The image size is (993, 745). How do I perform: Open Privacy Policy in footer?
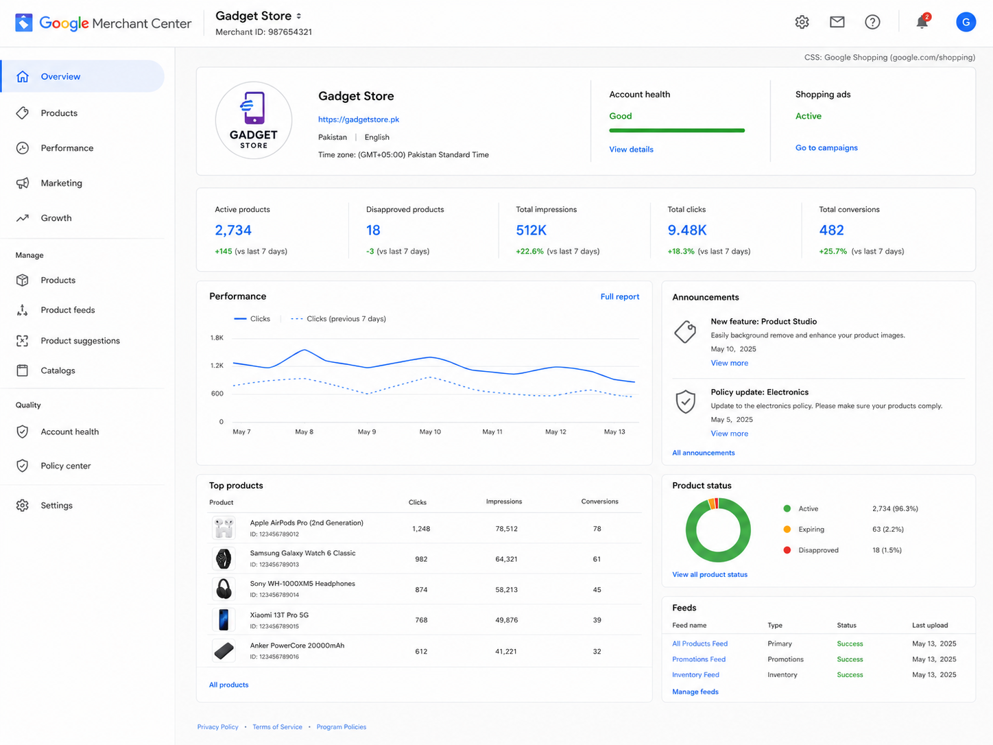[x=218, y=727]
